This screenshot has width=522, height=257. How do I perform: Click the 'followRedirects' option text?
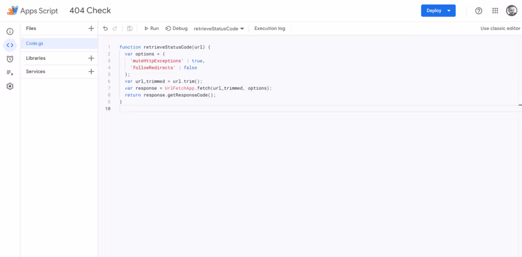point(153,68)
